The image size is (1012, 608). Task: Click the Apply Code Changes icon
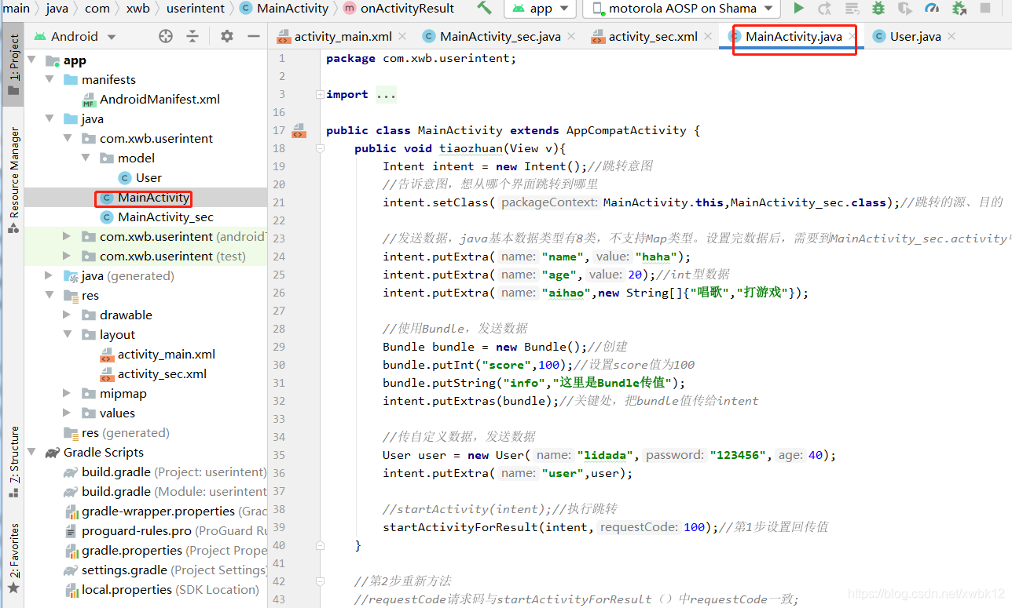(x=852, y=9)
